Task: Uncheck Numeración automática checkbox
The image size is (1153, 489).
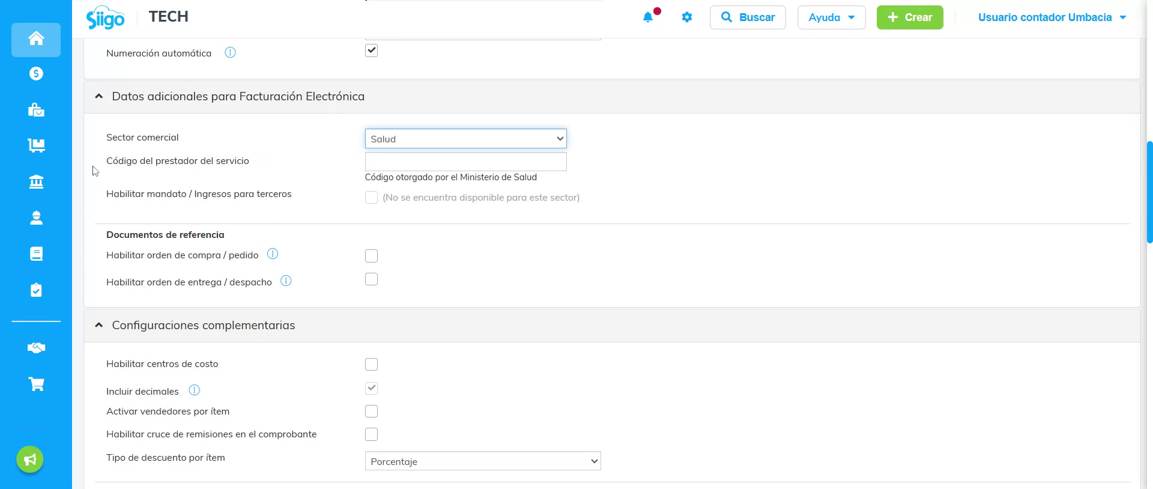Action: 371,50
